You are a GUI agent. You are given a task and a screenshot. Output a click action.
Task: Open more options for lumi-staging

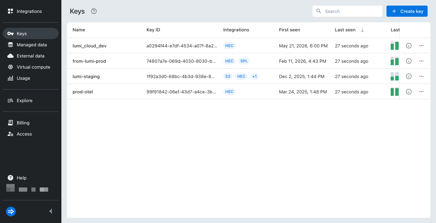(x=421, y=76)
